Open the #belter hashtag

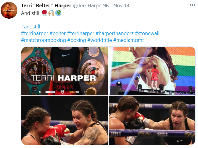click(58, 33)
